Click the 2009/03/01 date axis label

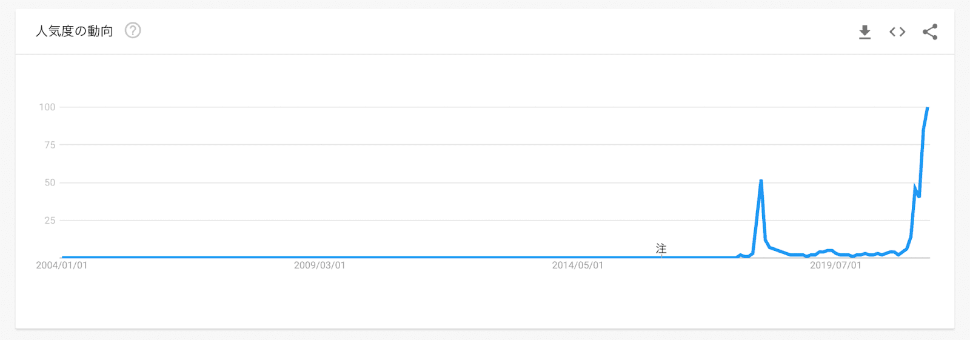click(x=319, y=265)
